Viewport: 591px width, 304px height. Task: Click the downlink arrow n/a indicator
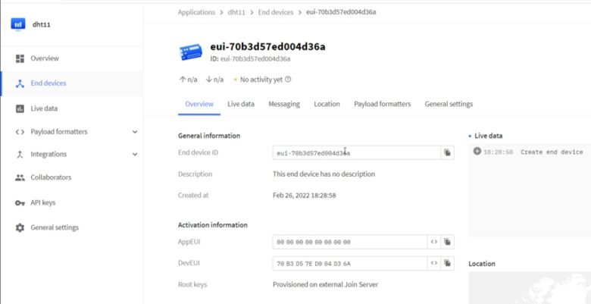coord(214,80)
